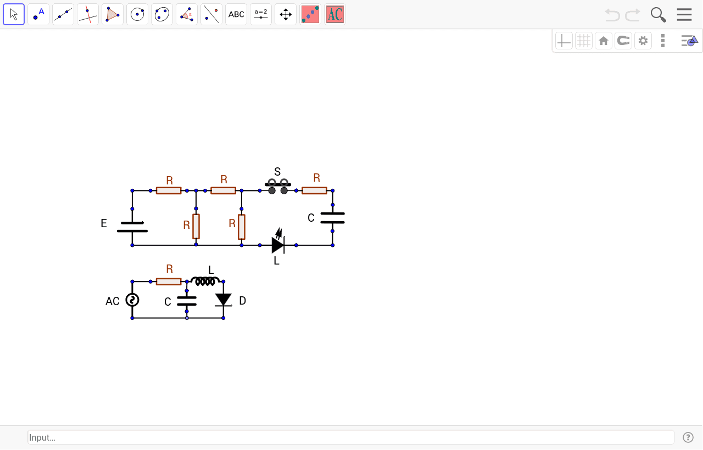Select the Point tool
This screenshot has height=450, width=703.
[38, 14]
